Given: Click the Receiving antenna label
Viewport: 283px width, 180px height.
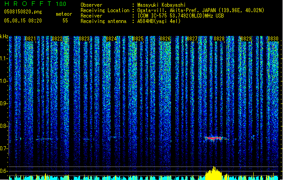Looking at the screenshot, I should point(103,21).
